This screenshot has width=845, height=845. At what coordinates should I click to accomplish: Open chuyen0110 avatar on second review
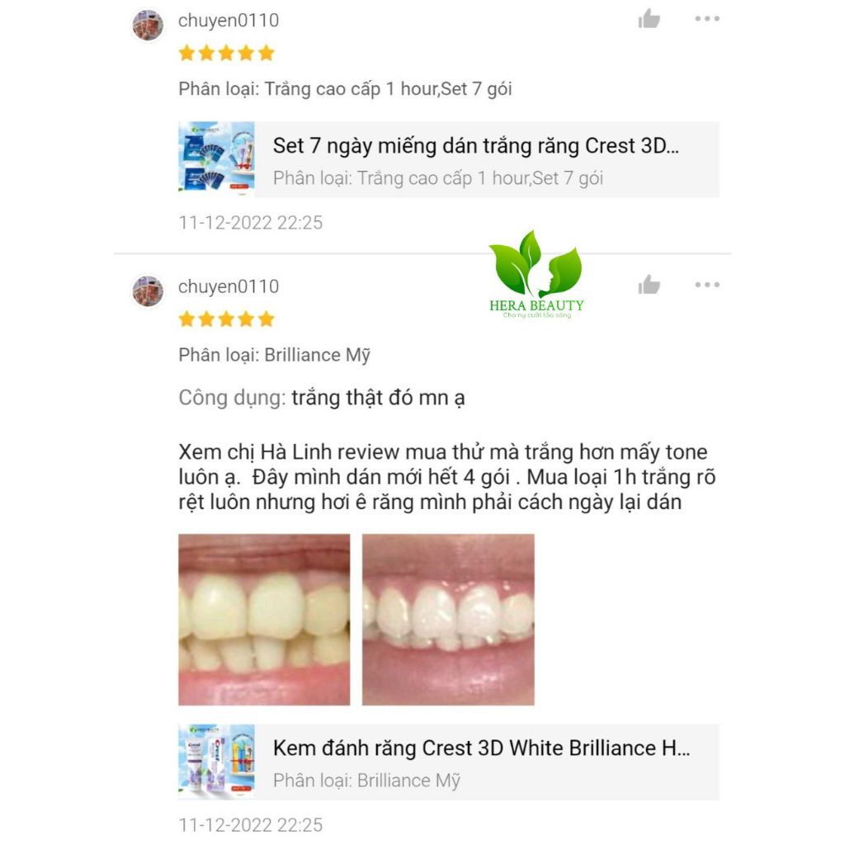pyautogui.click(x=148, y=291)
